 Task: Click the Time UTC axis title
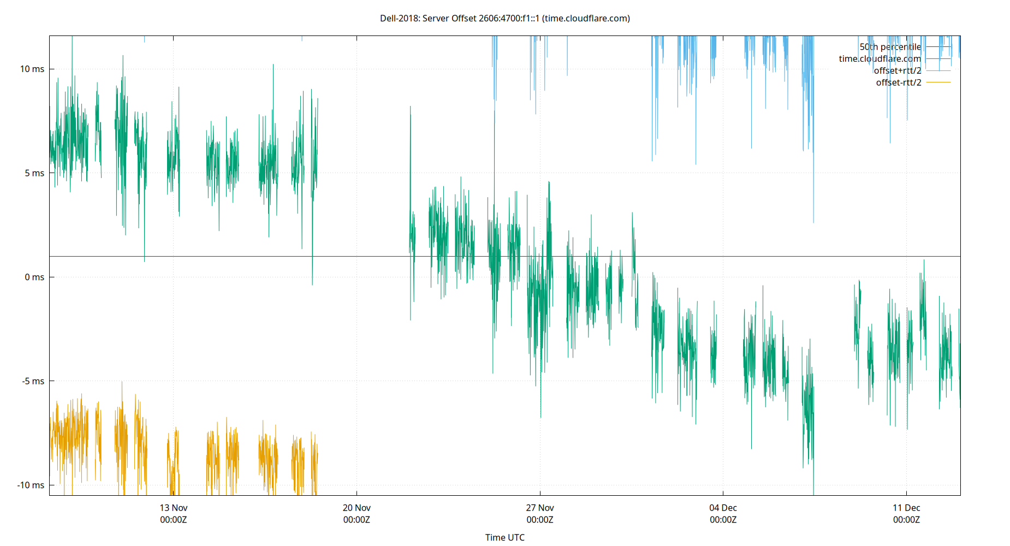point(504,537)
